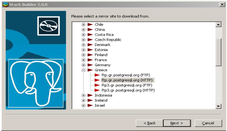Click the flag icon next to Finland
This screenshot has height=131, width=227.
[x=90, y=55]
